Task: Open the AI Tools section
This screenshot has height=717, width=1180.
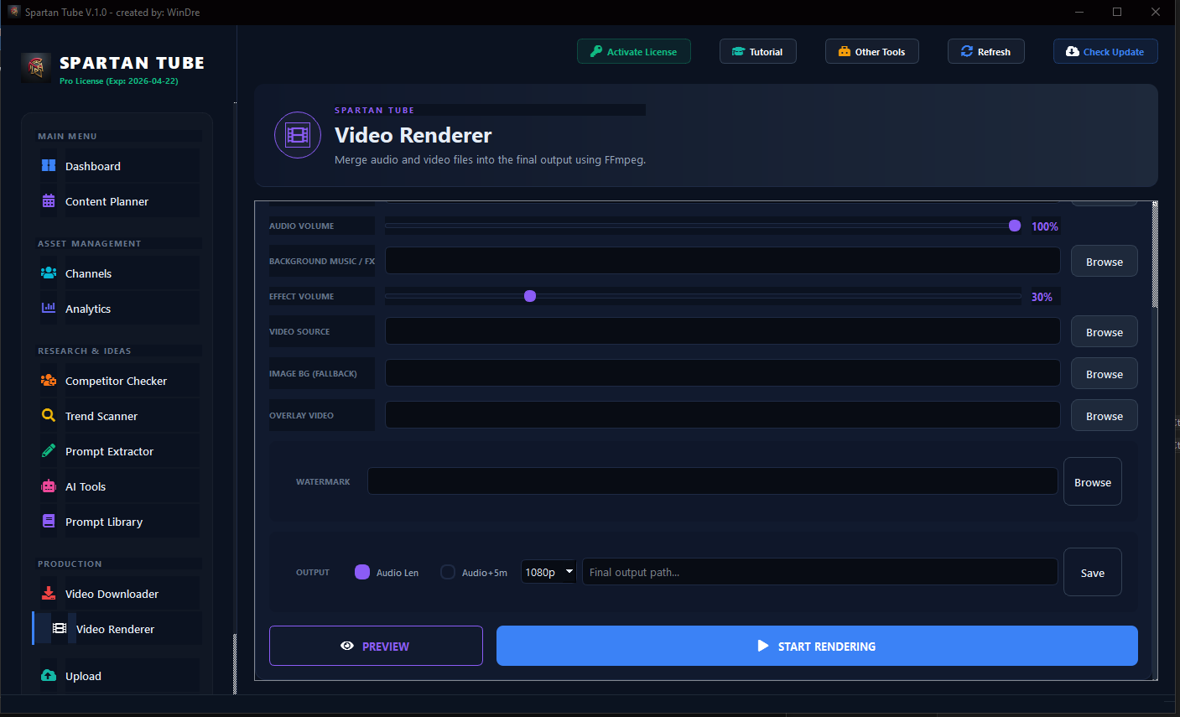Action: click(86, 486)
